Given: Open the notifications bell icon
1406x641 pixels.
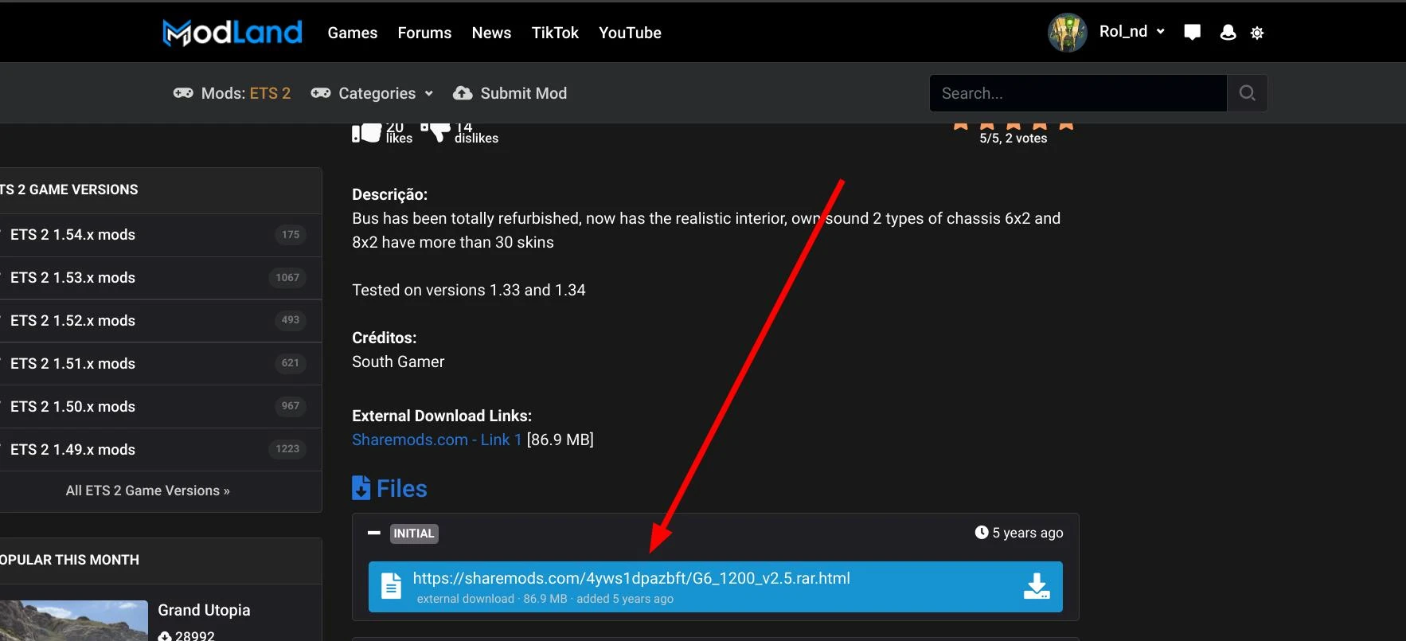Looking at the screenshot, I should 1228,33.
